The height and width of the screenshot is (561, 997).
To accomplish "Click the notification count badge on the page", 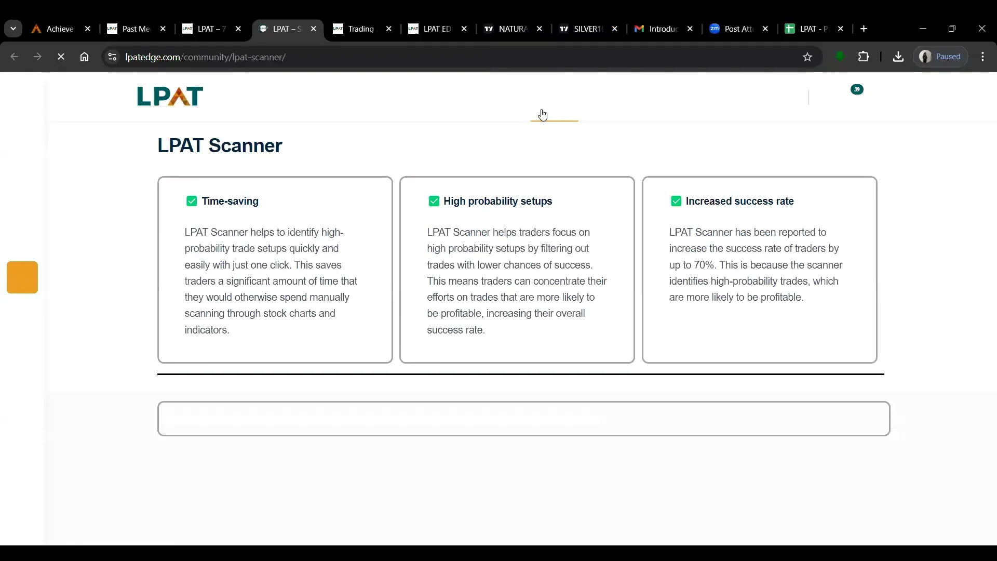I will pos(857,89).
